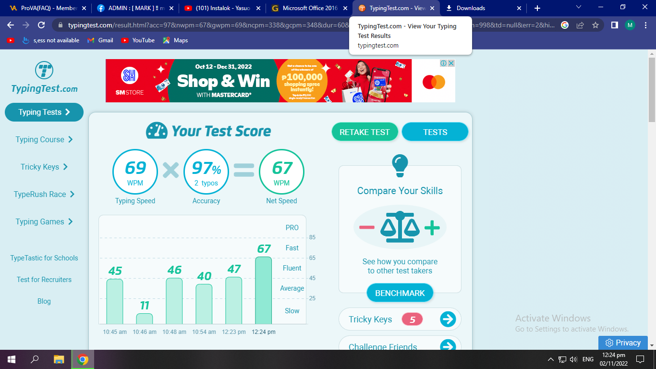This screenshot has height=369, width=656.
Task: Open the labeled YouTube bookmark
Action: coord(138,40)
